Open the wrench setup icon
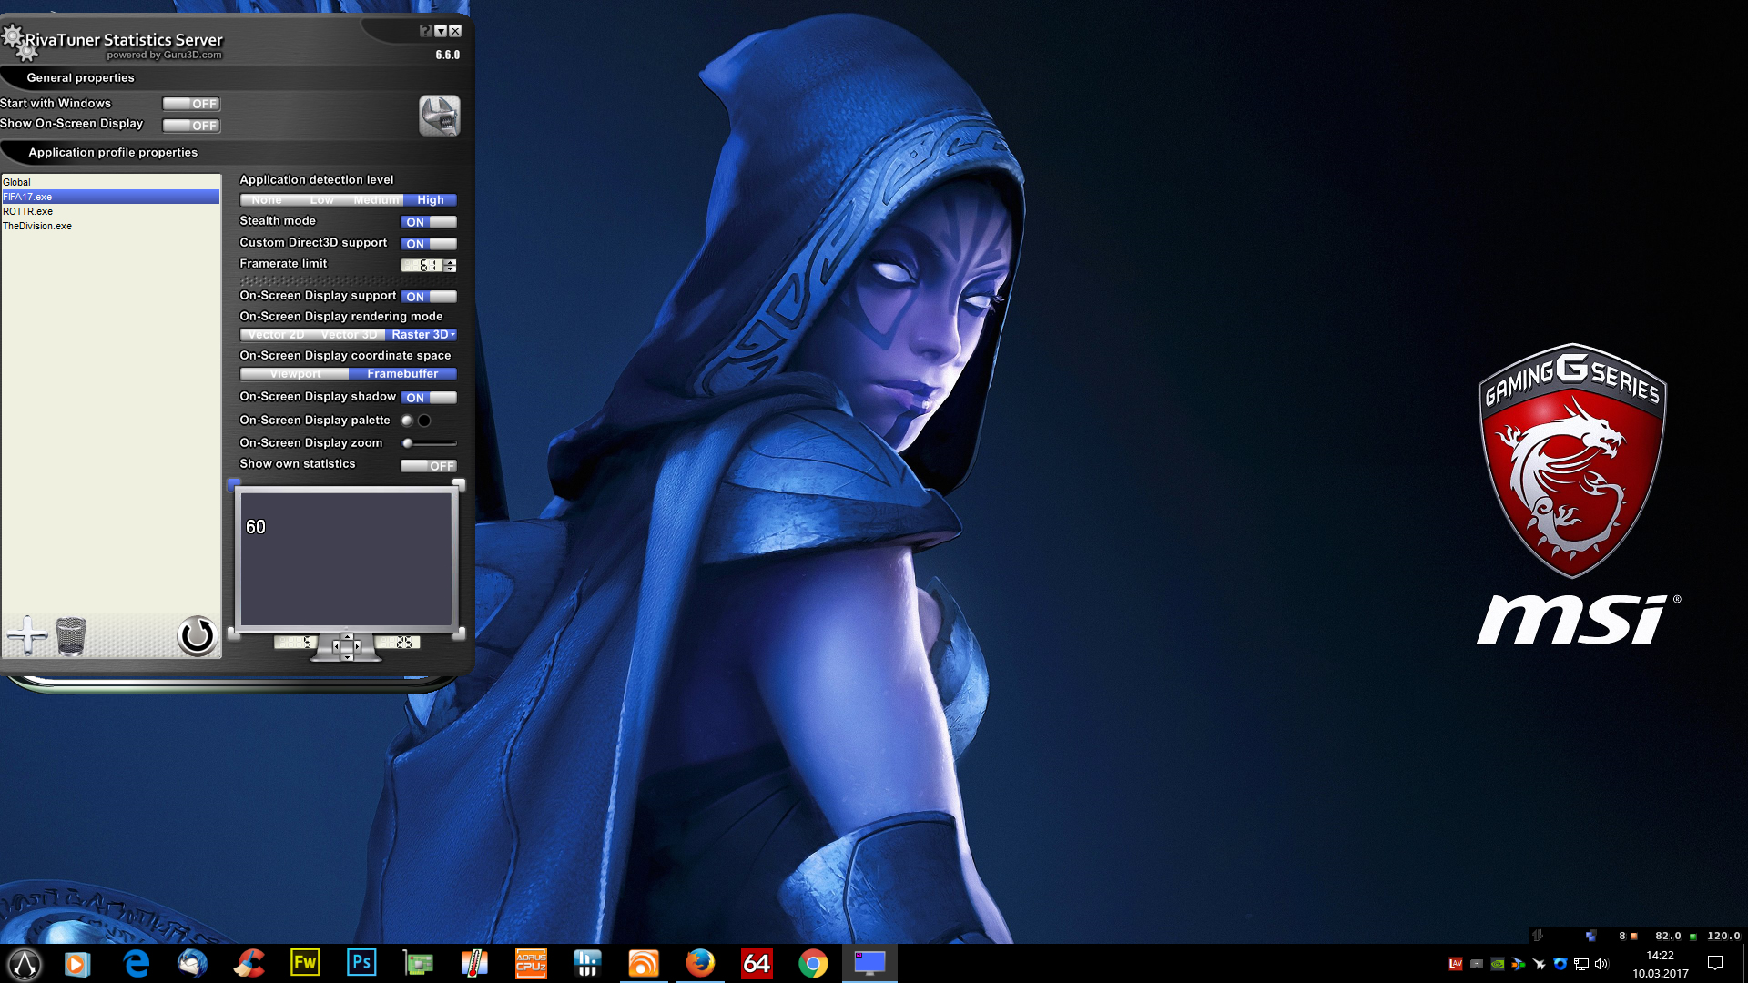The height and width of the screenshot is (983, 1748). click(439, 116)
